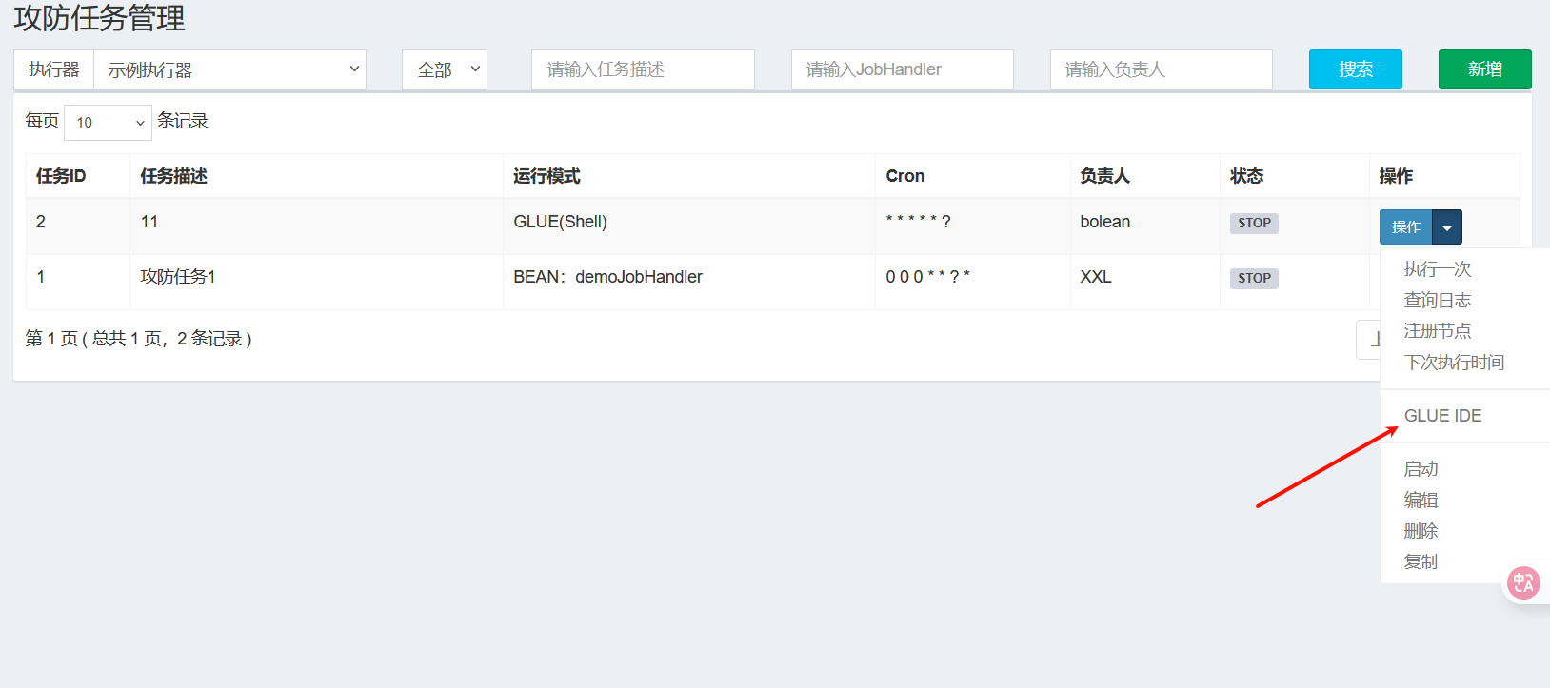This screenshot has height=688, width=1550.
Task: Click the 请输入JobHandler text field
Action: click(902, 69)
